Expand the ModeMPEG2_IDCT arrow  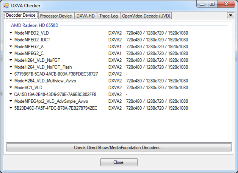[x=11, y=40]
